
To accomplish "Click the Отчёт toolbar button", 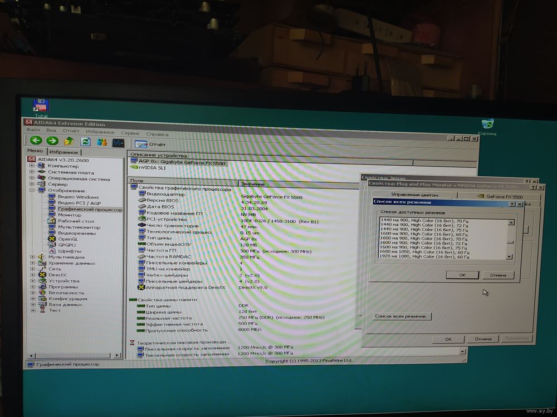I will click(150, 145).
